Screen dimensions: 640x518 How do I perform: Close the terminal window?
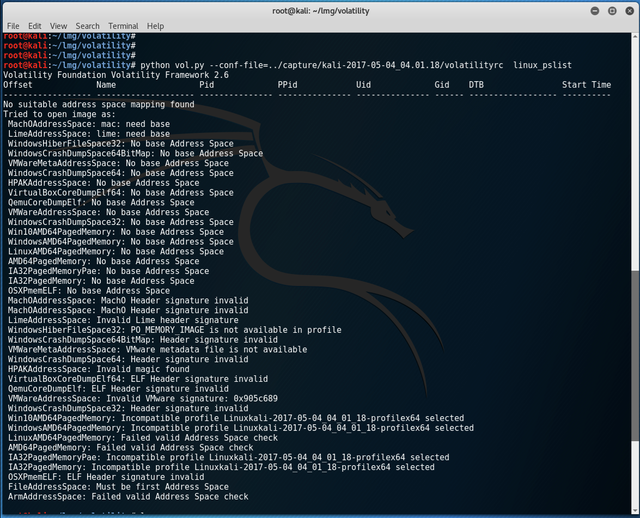630,11
